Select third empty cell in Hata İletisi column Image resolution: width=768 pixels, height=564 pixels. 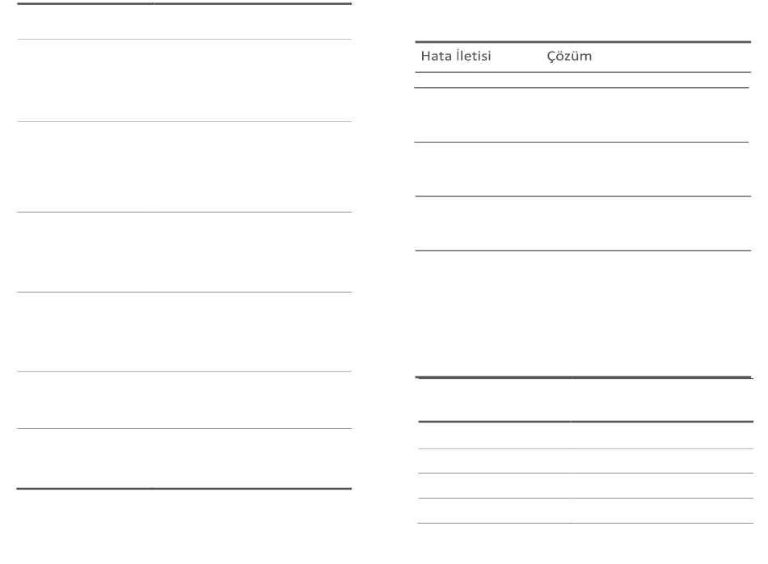click(x=478, y=170)
